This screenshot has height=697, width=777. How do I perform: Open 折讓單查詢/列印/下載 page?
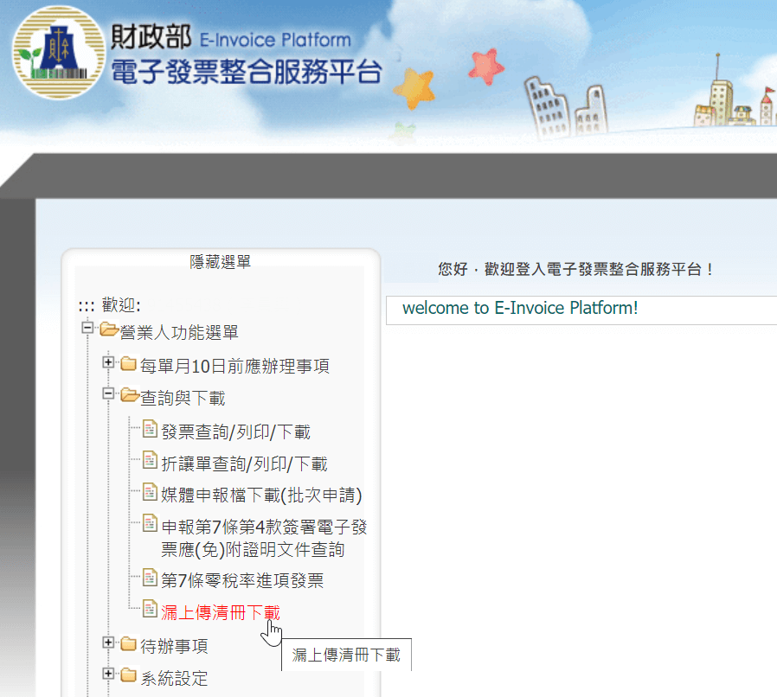pos(244,464)
